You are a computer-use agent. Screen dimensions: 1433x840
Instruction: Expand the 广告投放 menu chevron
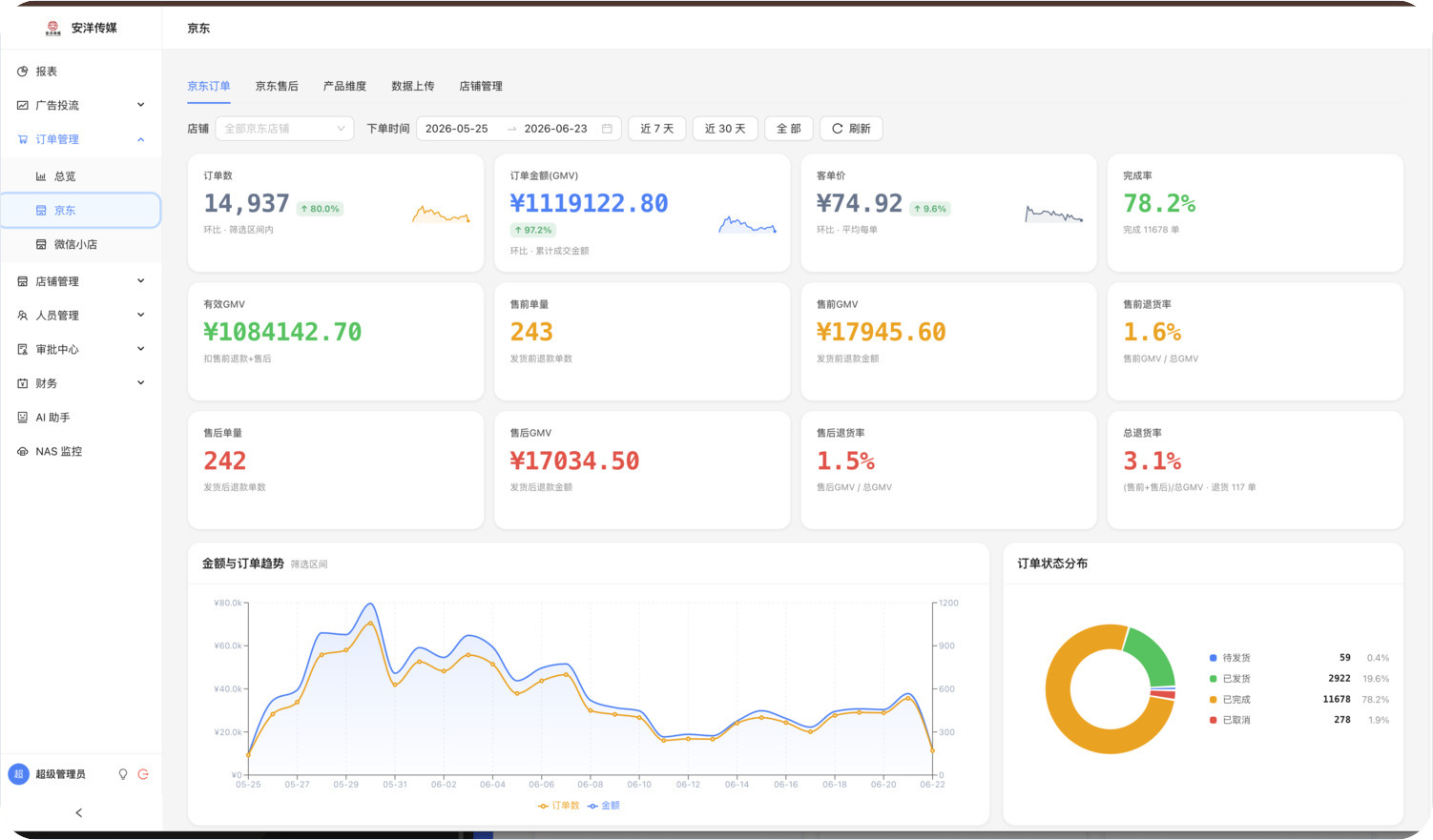click(141, 105)
